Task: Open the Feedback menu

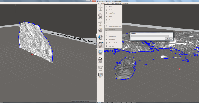Action: (118, 3)
